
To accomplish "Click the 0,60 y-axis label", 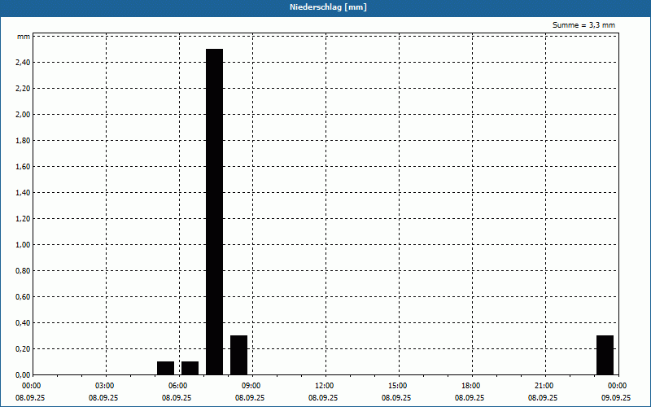I will (x=23, y=296).
